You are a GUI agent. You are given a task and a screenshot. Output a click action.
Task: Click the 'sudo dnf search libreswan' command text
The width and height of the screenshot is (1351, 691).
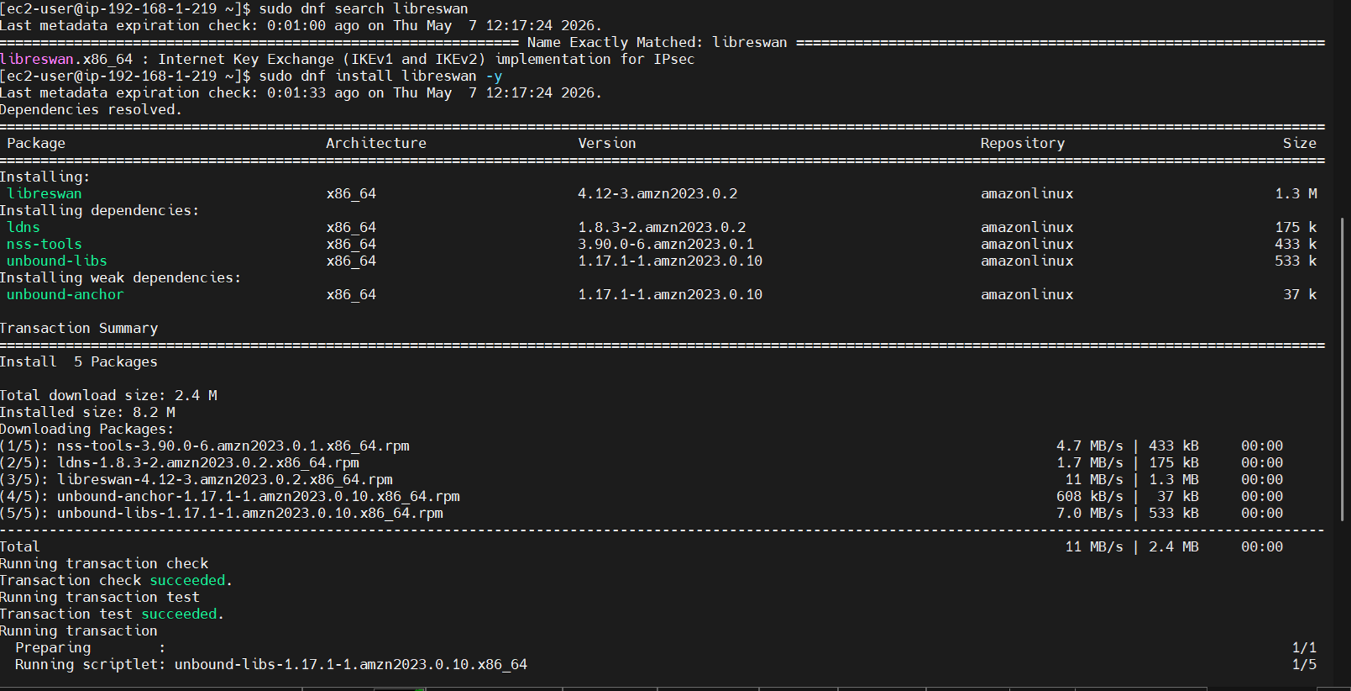[363, 9]
